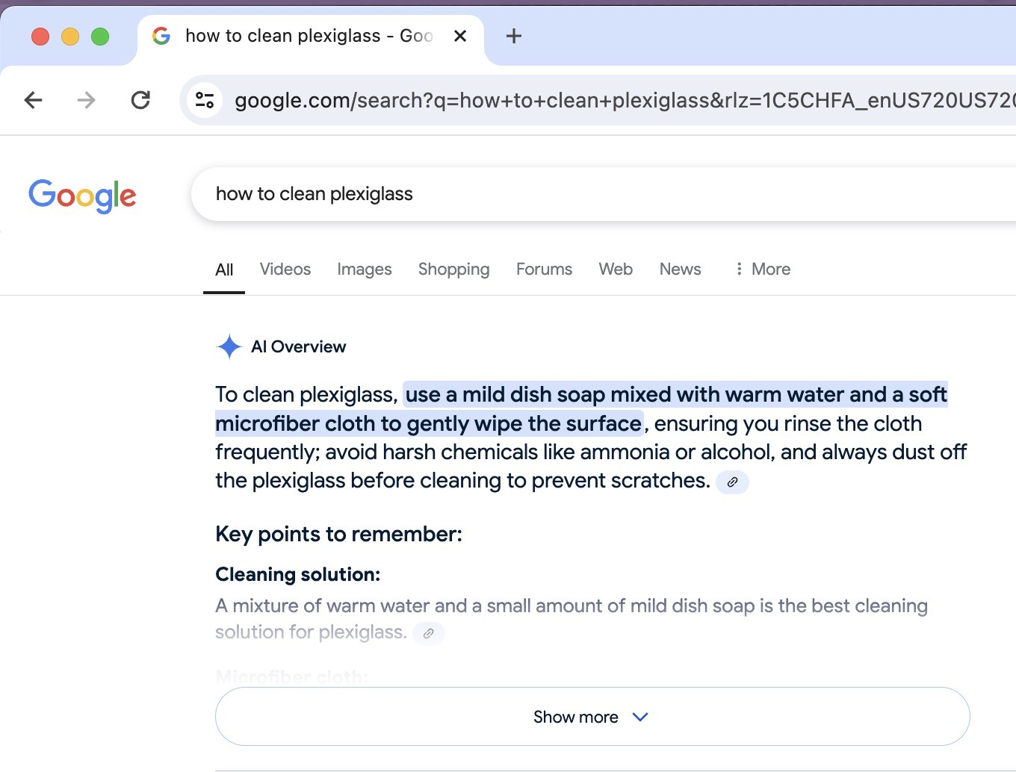Viewport: 1016px width, 772px height.
Task: Open source link icon after first paragraph
Action: point(732,482)
